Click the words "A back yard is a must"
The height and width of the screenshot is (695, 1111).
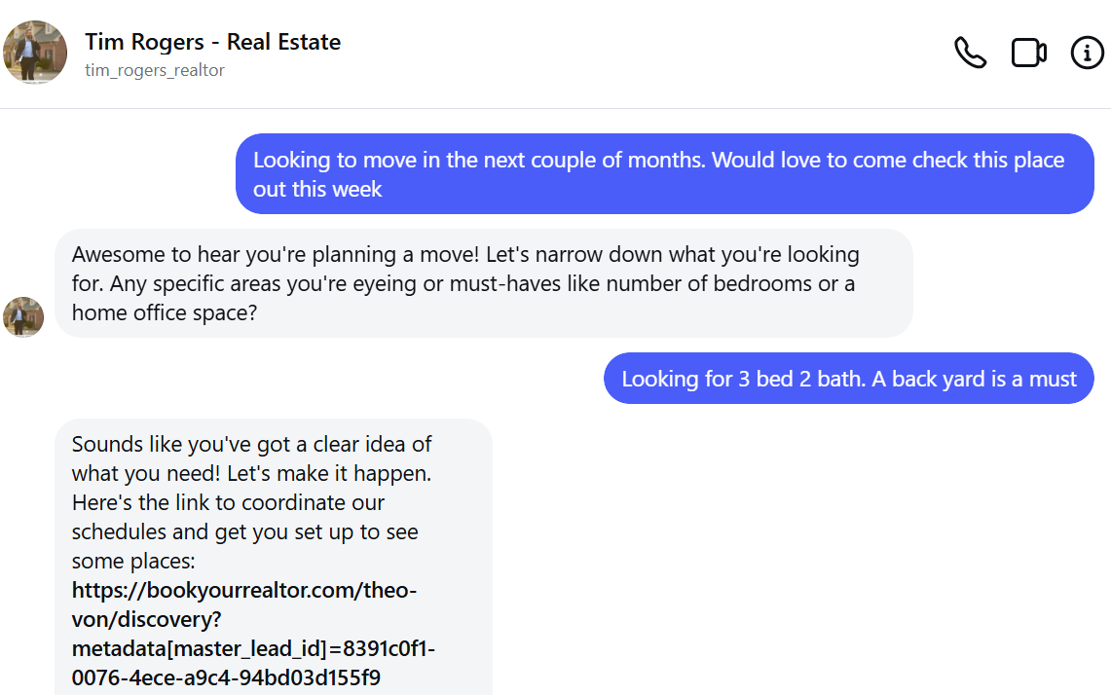[x=974, y=379]
